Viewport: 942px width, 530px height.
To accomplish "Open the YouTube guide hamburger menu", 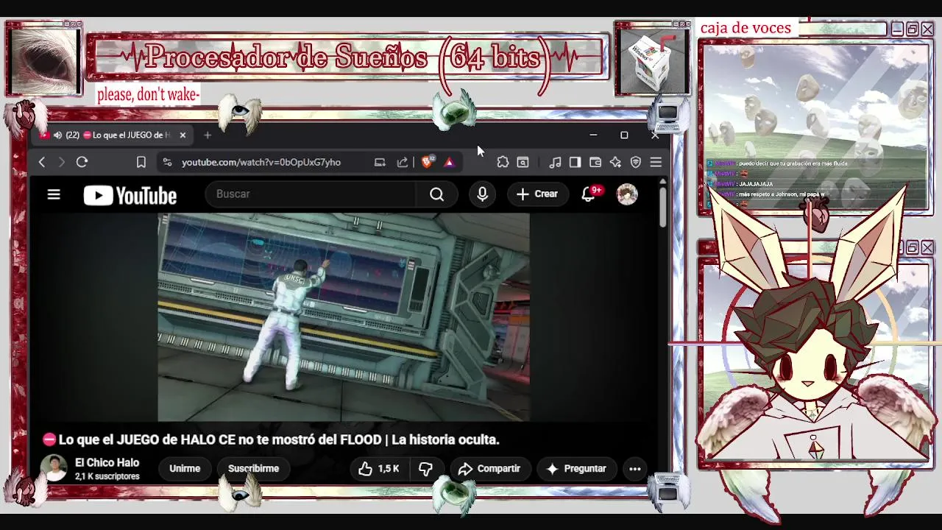I will pyautogui.click(x=54, y=194).
